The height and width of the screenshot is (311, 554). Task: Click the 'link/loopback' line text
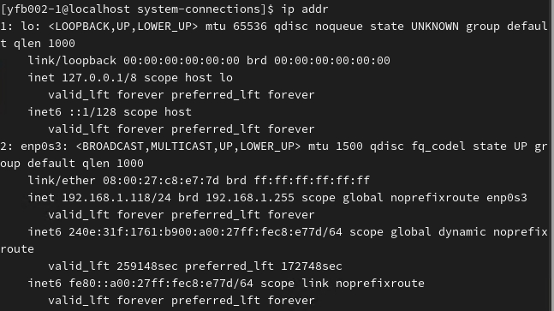pyautogui.click(x=72, y=61)
